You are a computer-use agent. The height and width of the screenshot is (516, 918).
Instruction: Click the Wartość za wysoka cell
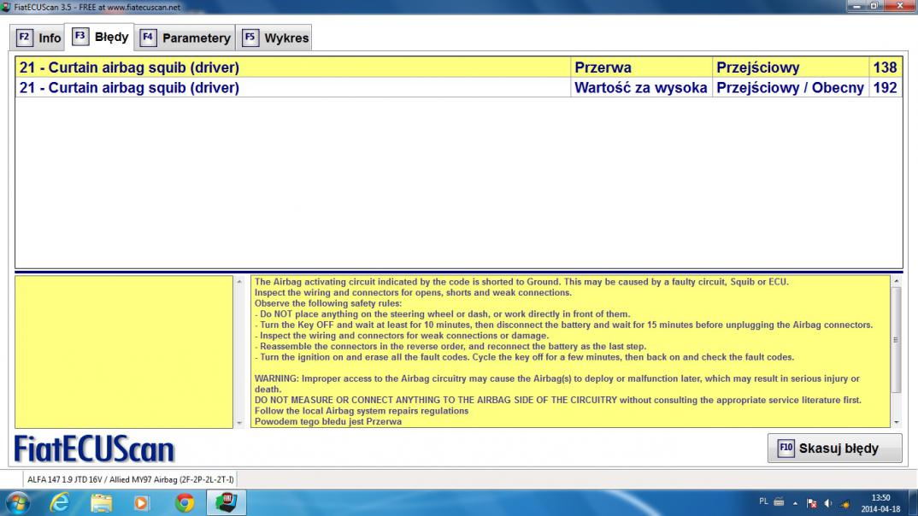pyautogui.click(x=641, y=87)
